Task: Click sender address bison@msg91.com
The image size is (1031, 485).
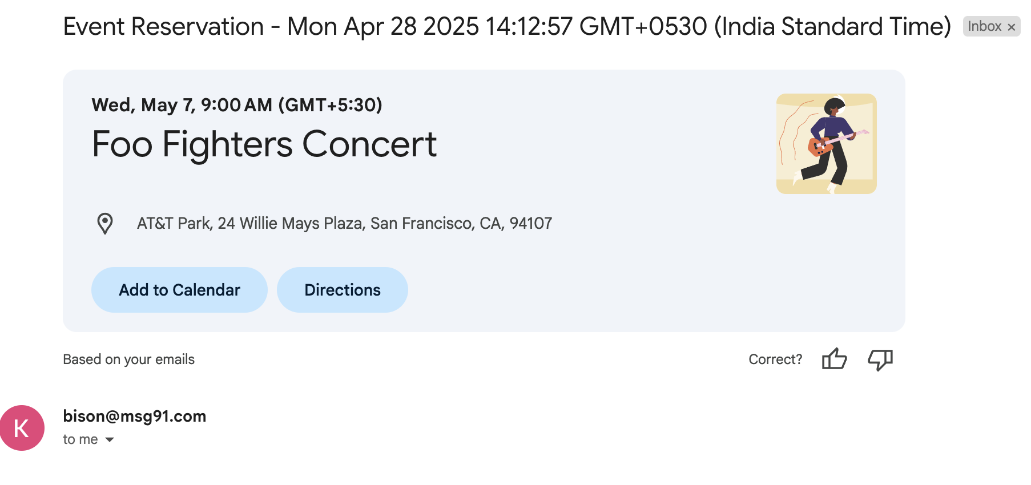Action: (134, 416)
